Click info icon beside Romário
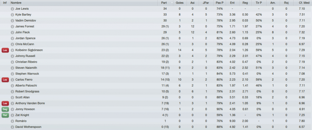 coord(12,121)
